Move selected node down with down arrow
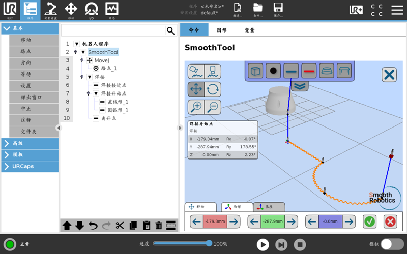407x254 pixels. pos(80,226)
